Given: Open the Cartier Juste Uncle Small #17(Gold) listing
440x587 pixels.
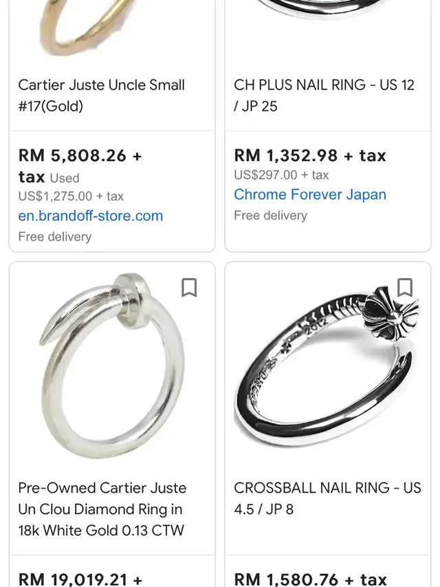Looking at the screenshot, I should coord(101,96).
